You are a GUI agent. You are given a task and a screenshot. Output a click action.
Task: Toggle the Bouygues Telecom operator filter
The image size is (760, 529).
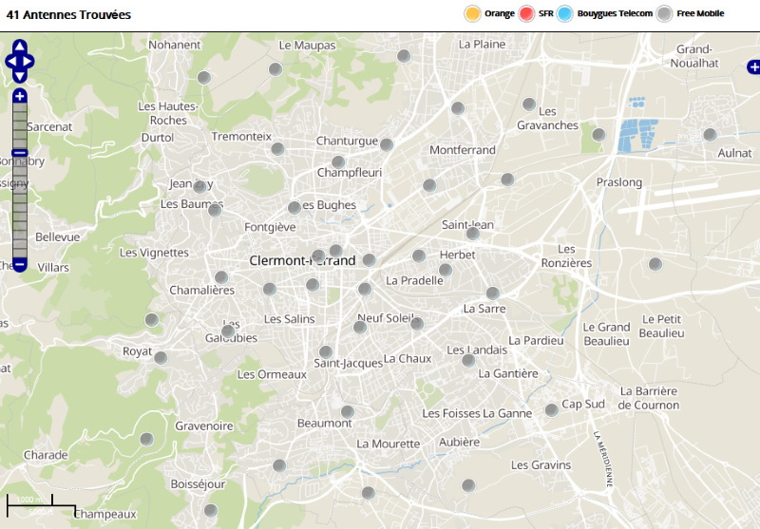565,13
